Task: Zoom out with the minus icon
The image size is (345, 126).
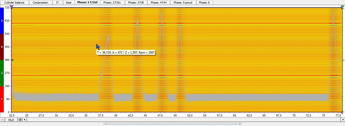Action: pos(2,120)
